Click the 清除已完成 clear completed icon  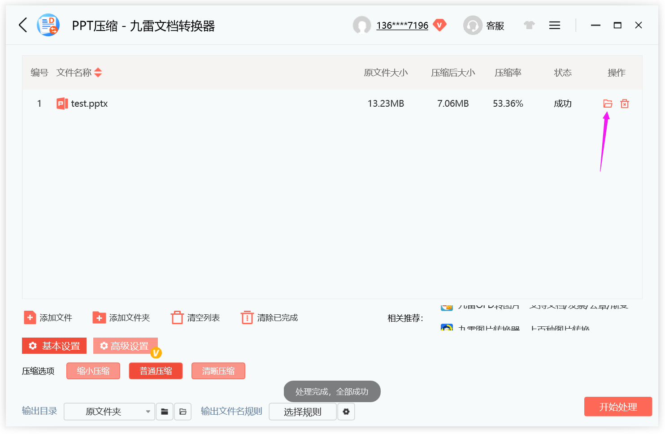247,317
